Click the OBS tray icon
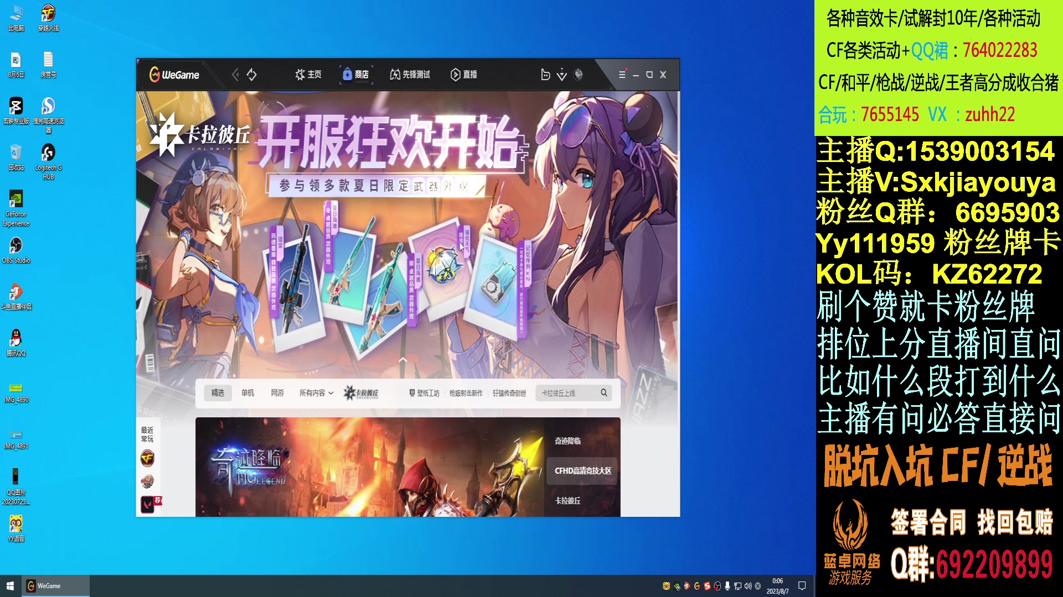Screen dimensions: 1063x597 click(x=717, y=586)
